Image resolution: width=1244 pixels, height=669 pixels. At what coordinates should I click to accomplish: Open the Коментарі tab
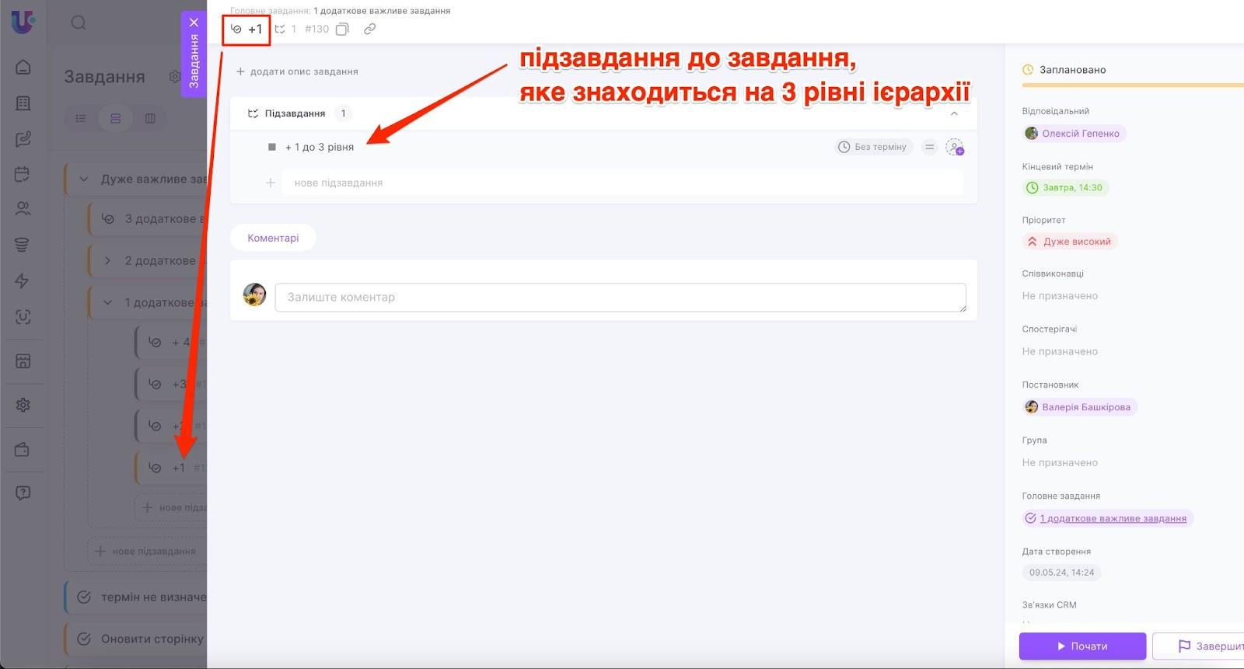[273, 238]
